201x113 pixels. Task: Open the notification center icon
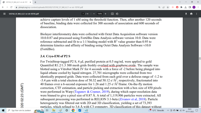coord(197,110)
